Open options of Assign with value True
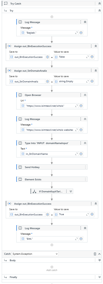 [x=91, y=204]
